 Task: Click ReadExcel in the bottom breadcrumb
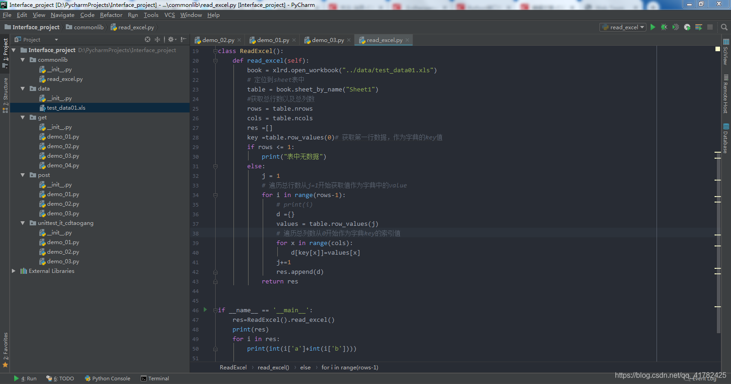pyautogui.click(x=233, y=368)
